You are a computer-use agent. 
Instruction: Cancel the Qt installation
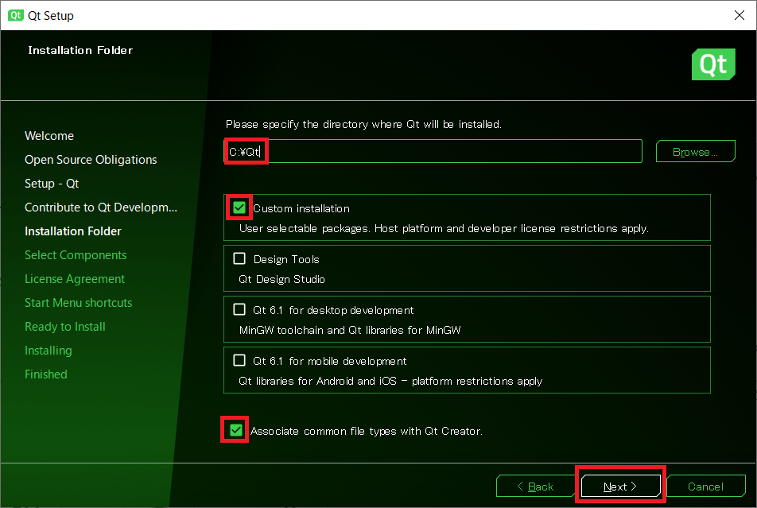pos(706,487)
